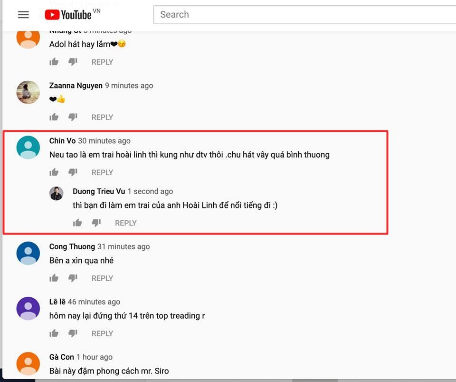Toggle dislike on Cong Thuong's comment
This screenshot has height=382, width=456.
pyautogui.click(x=73, y=278)
